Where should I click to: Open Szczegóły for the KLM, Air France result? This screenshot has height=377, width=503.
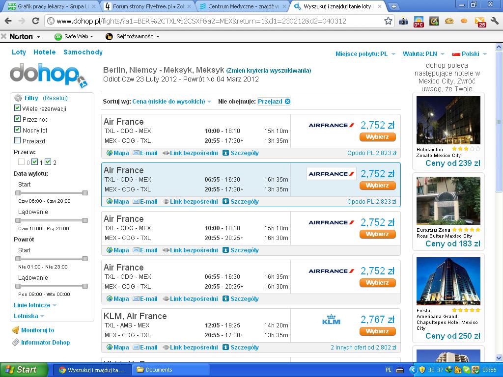(241, 347)
